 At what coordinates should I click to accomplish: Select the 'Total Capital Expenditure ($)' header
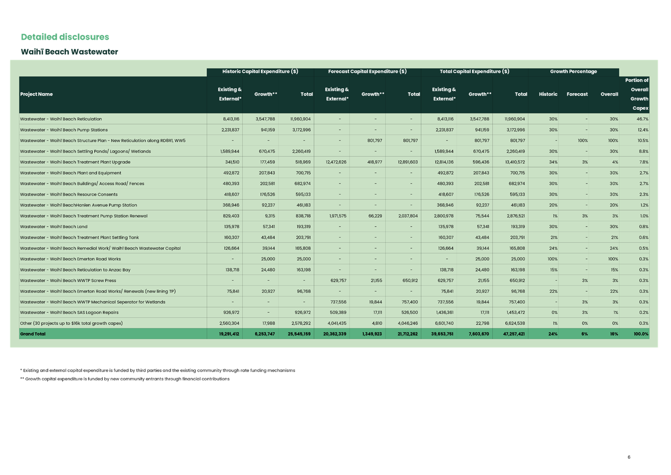[x=475, y=71]
